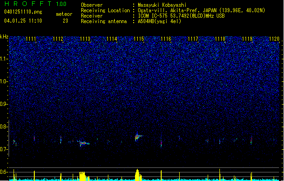284x181 pixels.
Task: Click the kHz axis unit label
Action: coord(4,37)
